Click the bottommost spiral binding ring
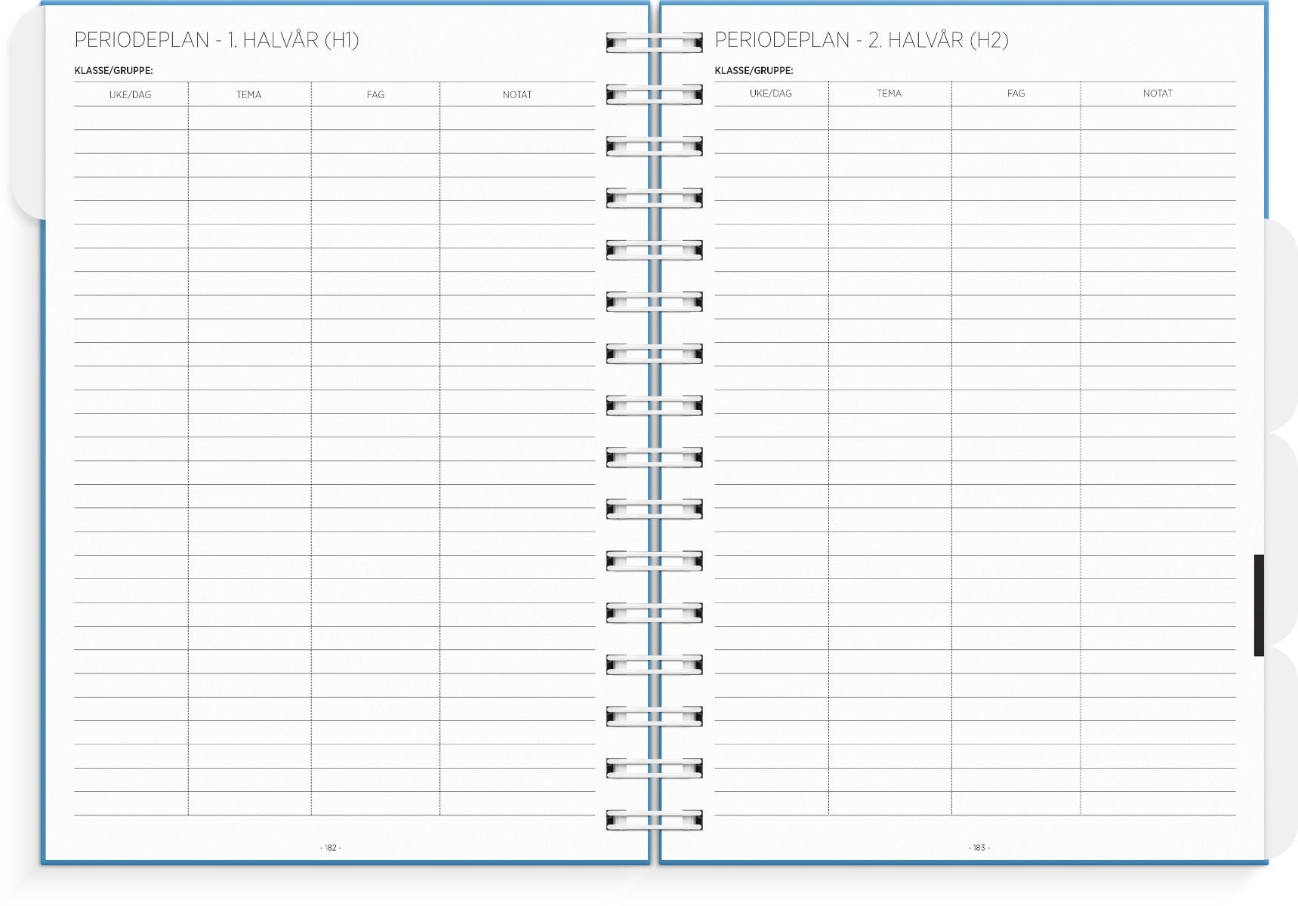The image size is (1298, 906). [654, 820]
